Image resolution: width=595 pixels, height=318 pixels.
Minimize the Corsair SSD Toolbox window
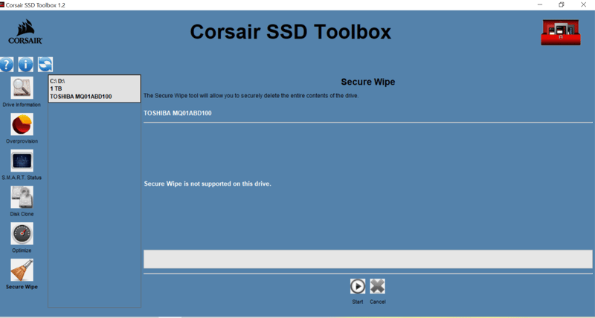[540, 5]
